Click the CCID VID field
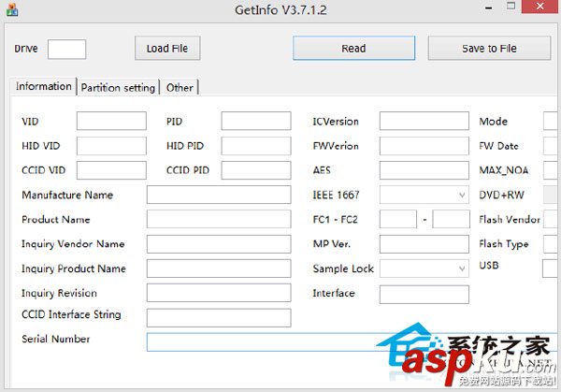The image size is (561, 392). [111, 170]
